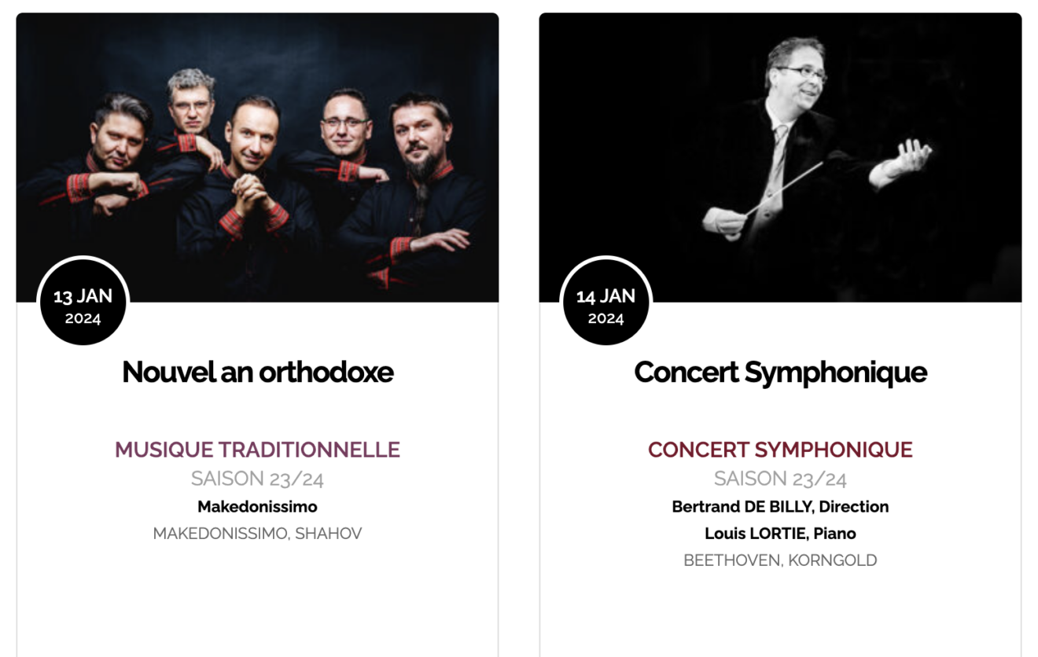Viewport: 1038px width, 657px height.
Task: Click the bold Makedonissimo performer name
Action: point(257,507)
